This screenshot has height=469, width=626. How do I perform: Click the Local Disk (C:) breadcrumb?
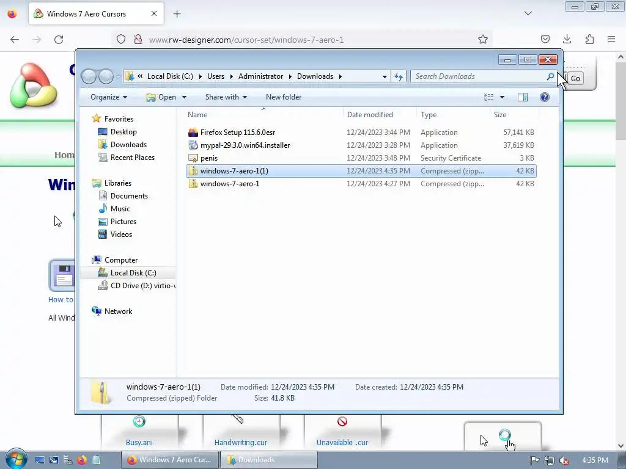click(x=170, y=76)
